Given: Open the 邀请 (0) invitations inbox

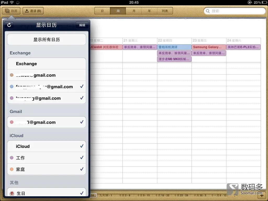Looking at the screenshot, I should (x=33, y=11).
